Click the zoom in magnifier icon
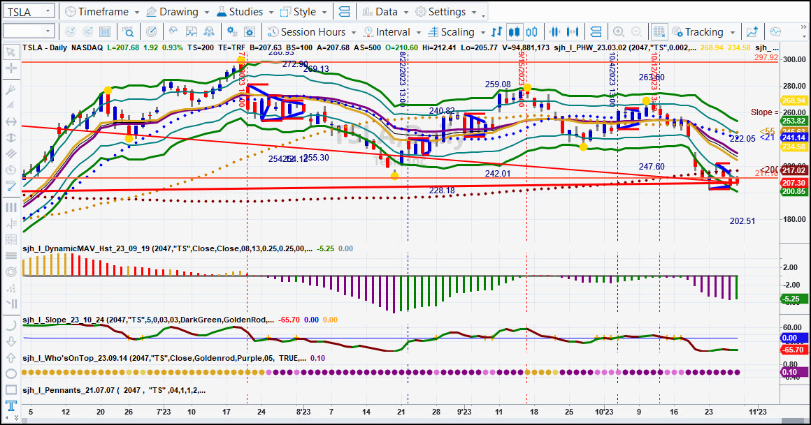 pyautogui.click(x=619, y=31)
